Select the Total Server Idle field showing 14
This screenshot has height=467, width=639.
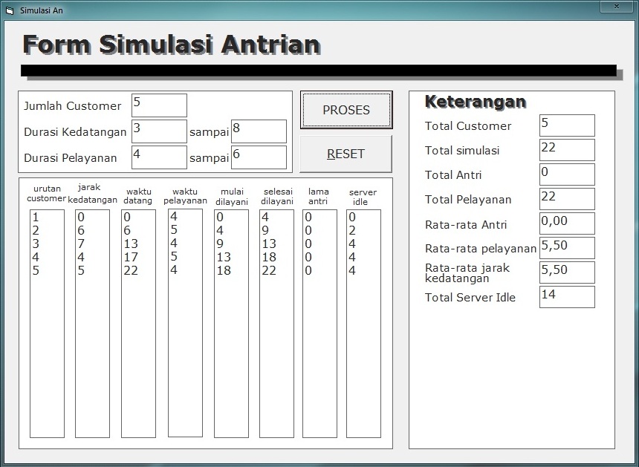(x=566, y=296)
